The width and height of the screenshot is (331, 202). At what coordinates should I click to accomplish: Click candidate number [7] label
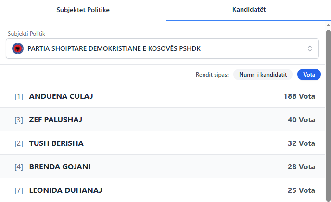click(x=19, y=190)
